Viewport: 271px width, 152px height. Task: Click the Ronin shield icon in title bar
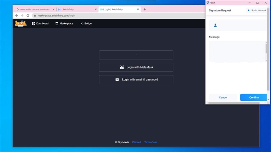click(208, 3)
